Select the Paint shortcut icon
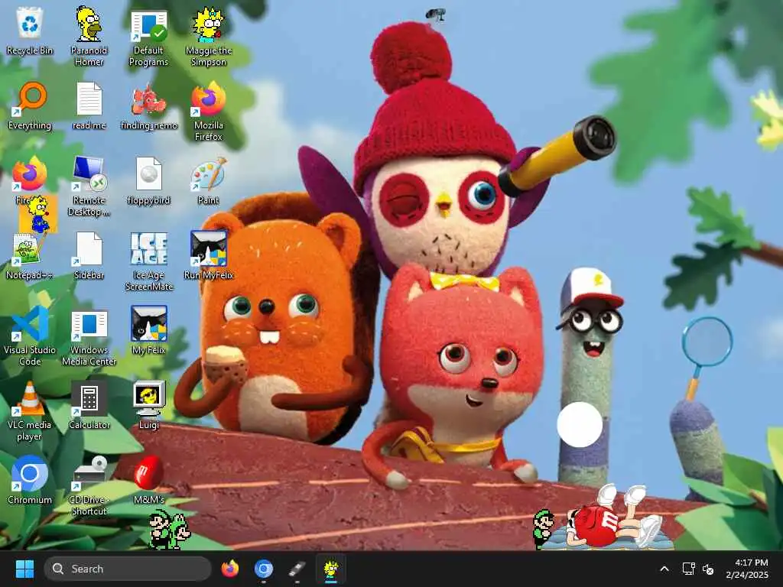Screen dimensions: 783x587 [209, 180]
